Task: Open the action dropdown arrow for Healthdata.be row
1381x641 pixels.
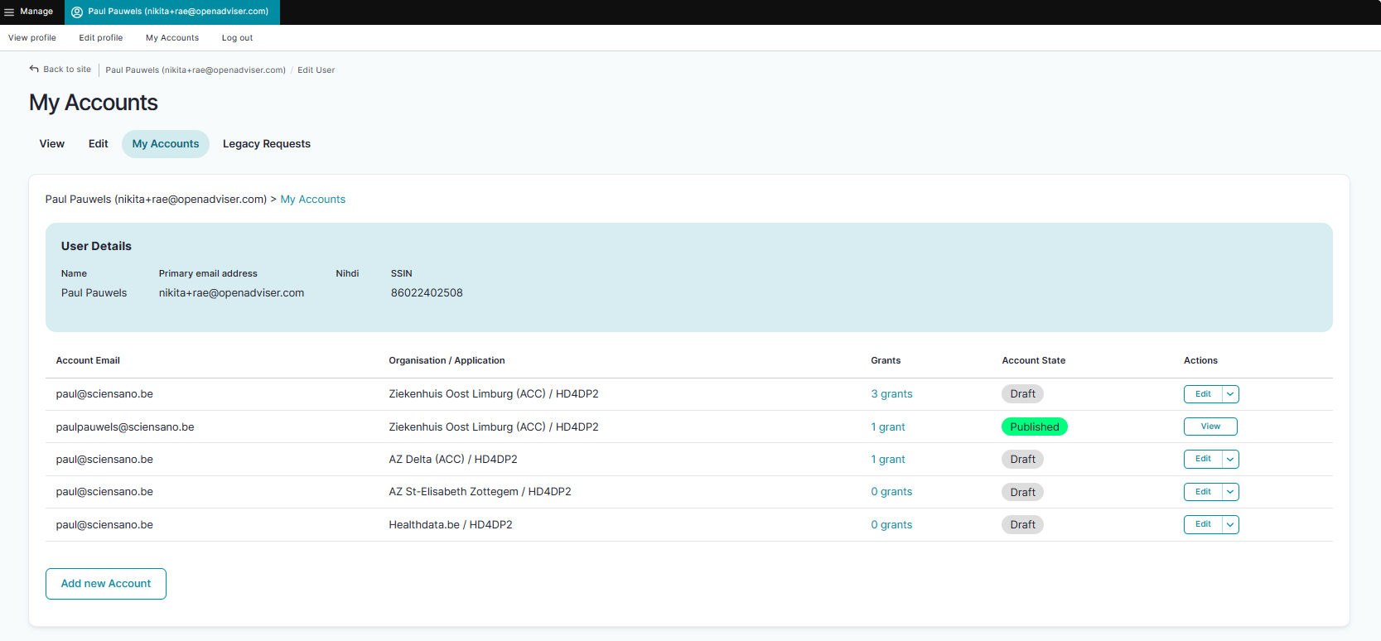Action: [x=1230, y=524]
